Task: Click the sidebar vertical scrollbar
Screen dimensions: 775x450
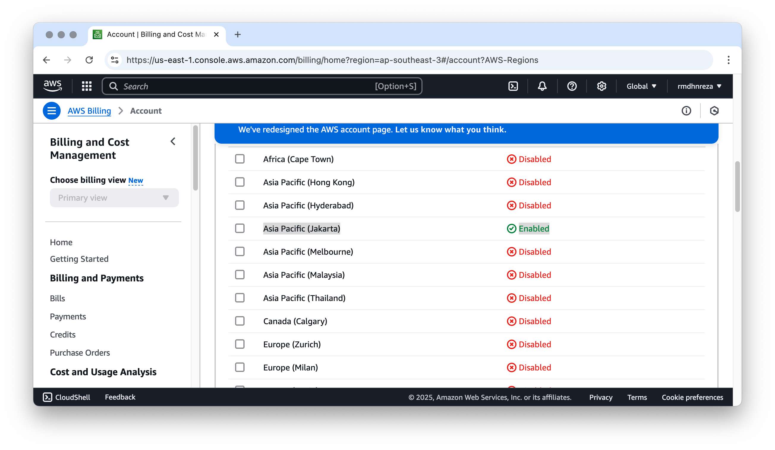Action: pos(195,158)
